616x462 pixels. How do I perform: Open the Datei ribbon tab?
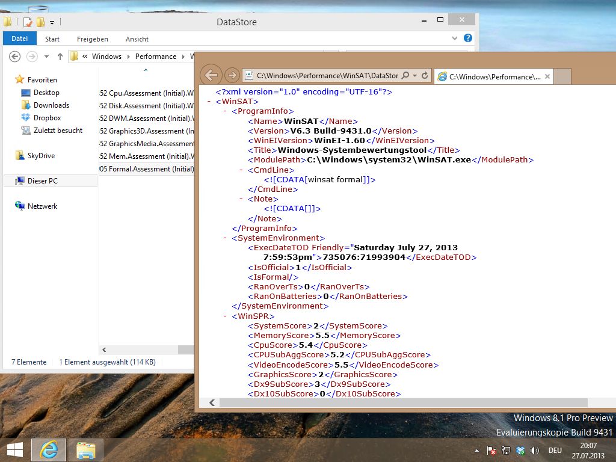(x=20, y=38)
